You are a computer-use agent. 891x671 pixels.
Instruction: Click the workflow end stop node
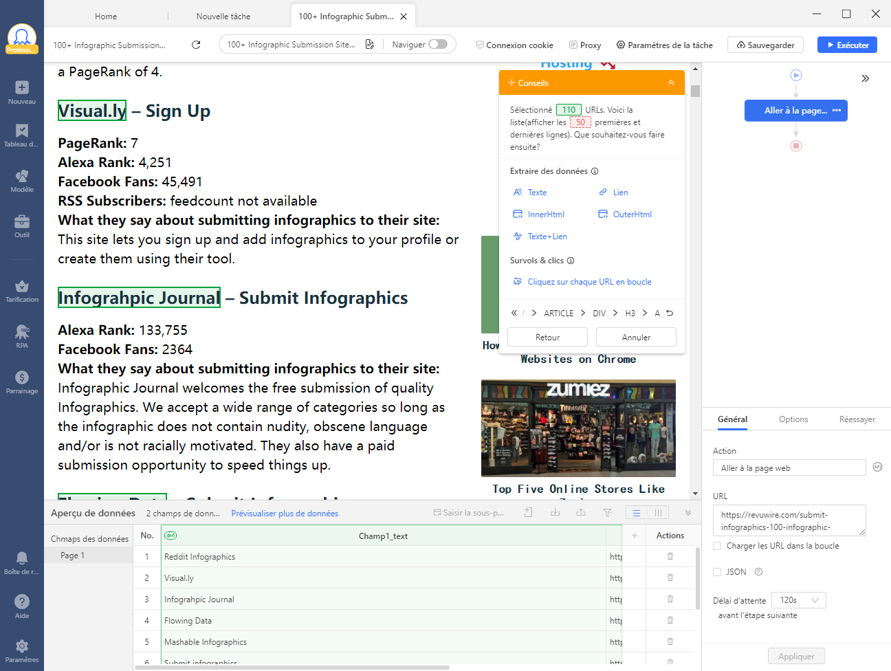[x=796, y=146]
